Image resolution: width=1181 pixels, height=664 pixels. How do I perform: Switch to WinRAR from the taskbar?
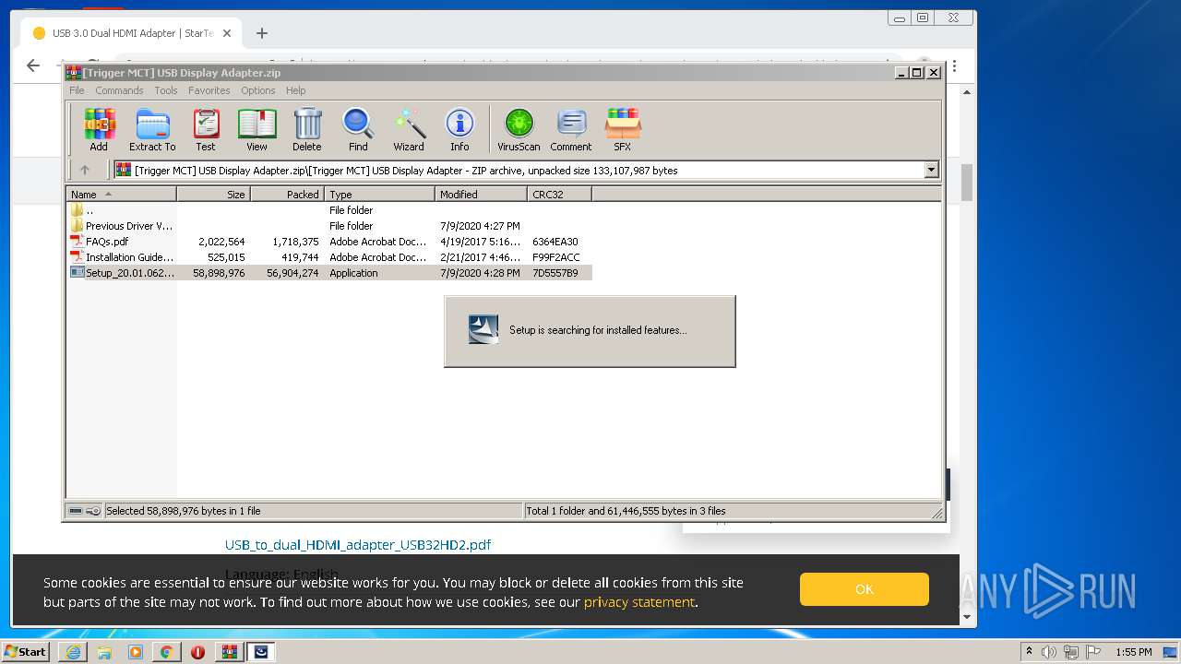tap(230, 652)
